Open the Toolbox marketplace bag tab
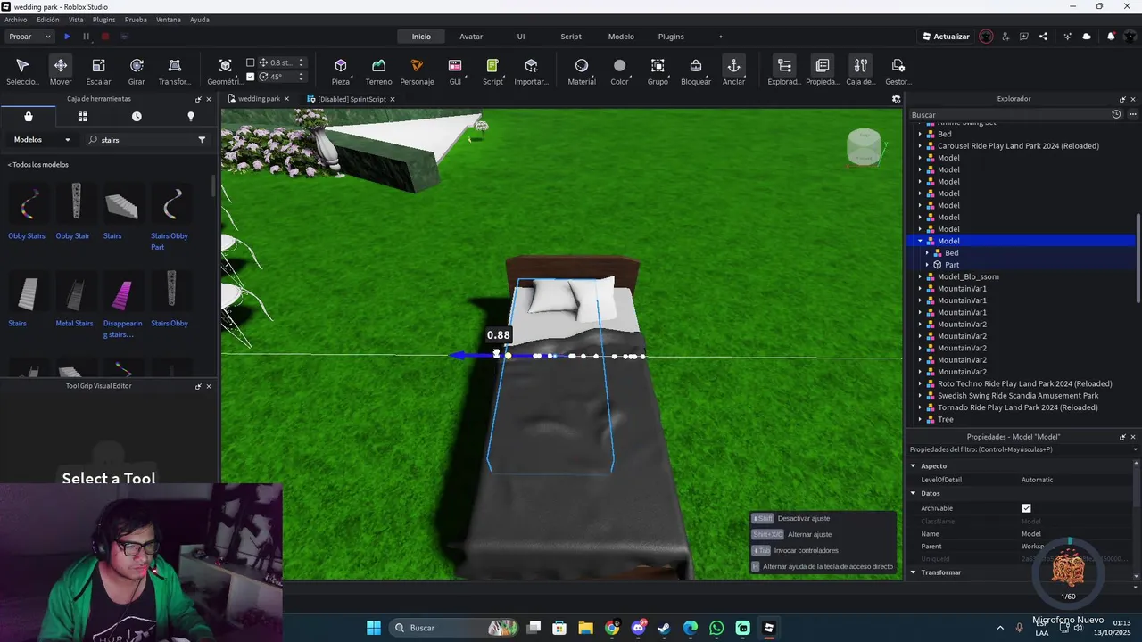This screenshot has height=642, width=1142. point(29,117)
